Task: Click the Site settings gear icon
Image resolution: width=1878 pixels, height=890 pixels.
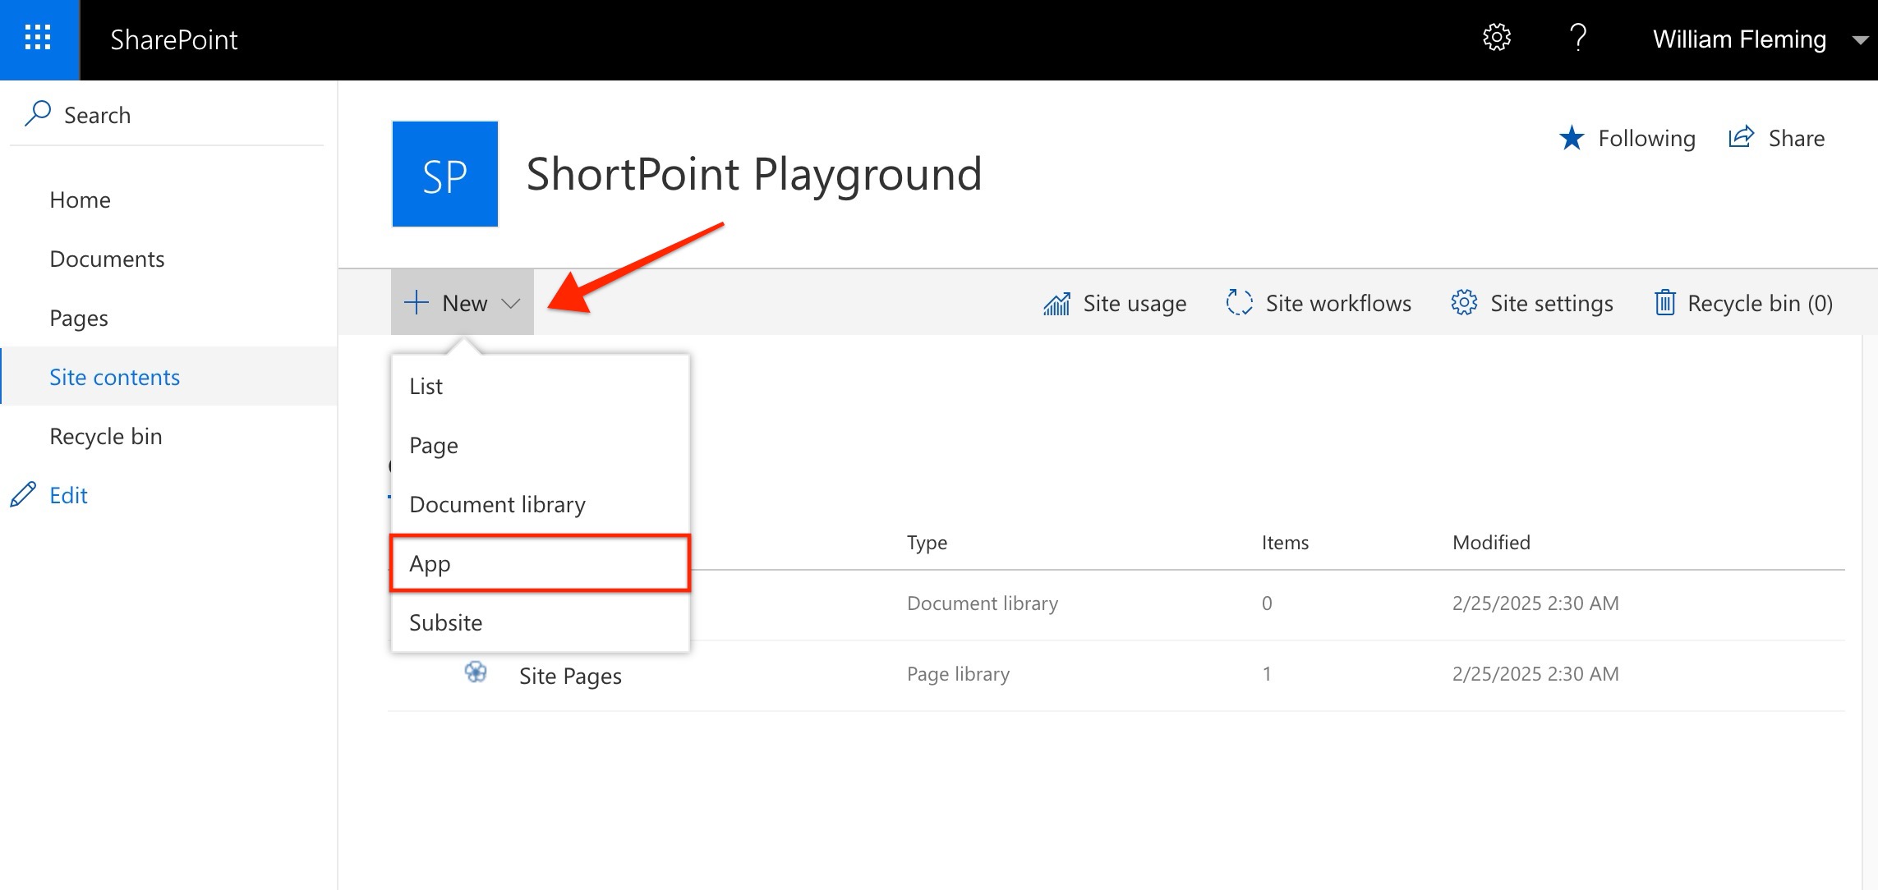Action: tap(1464, 303)
